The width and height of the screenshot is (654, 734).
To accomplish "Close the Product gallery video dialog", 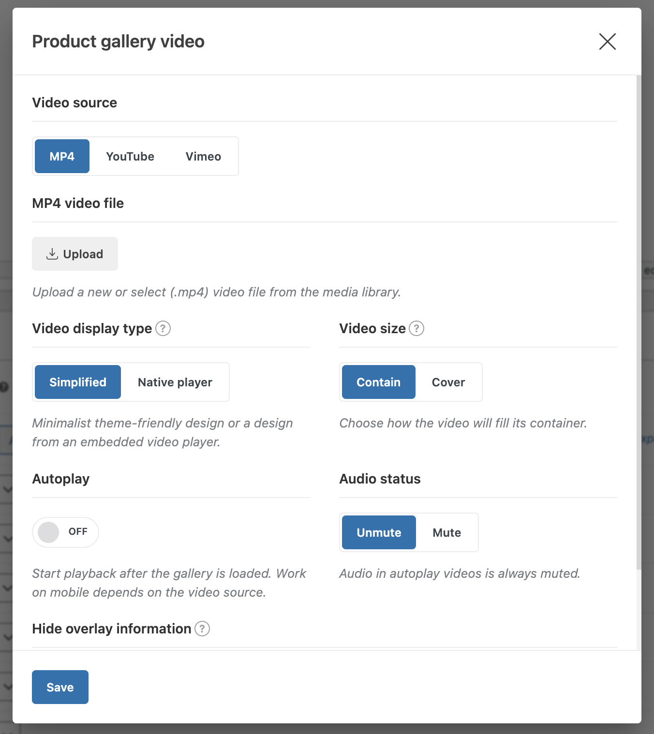I will (607, 42).
